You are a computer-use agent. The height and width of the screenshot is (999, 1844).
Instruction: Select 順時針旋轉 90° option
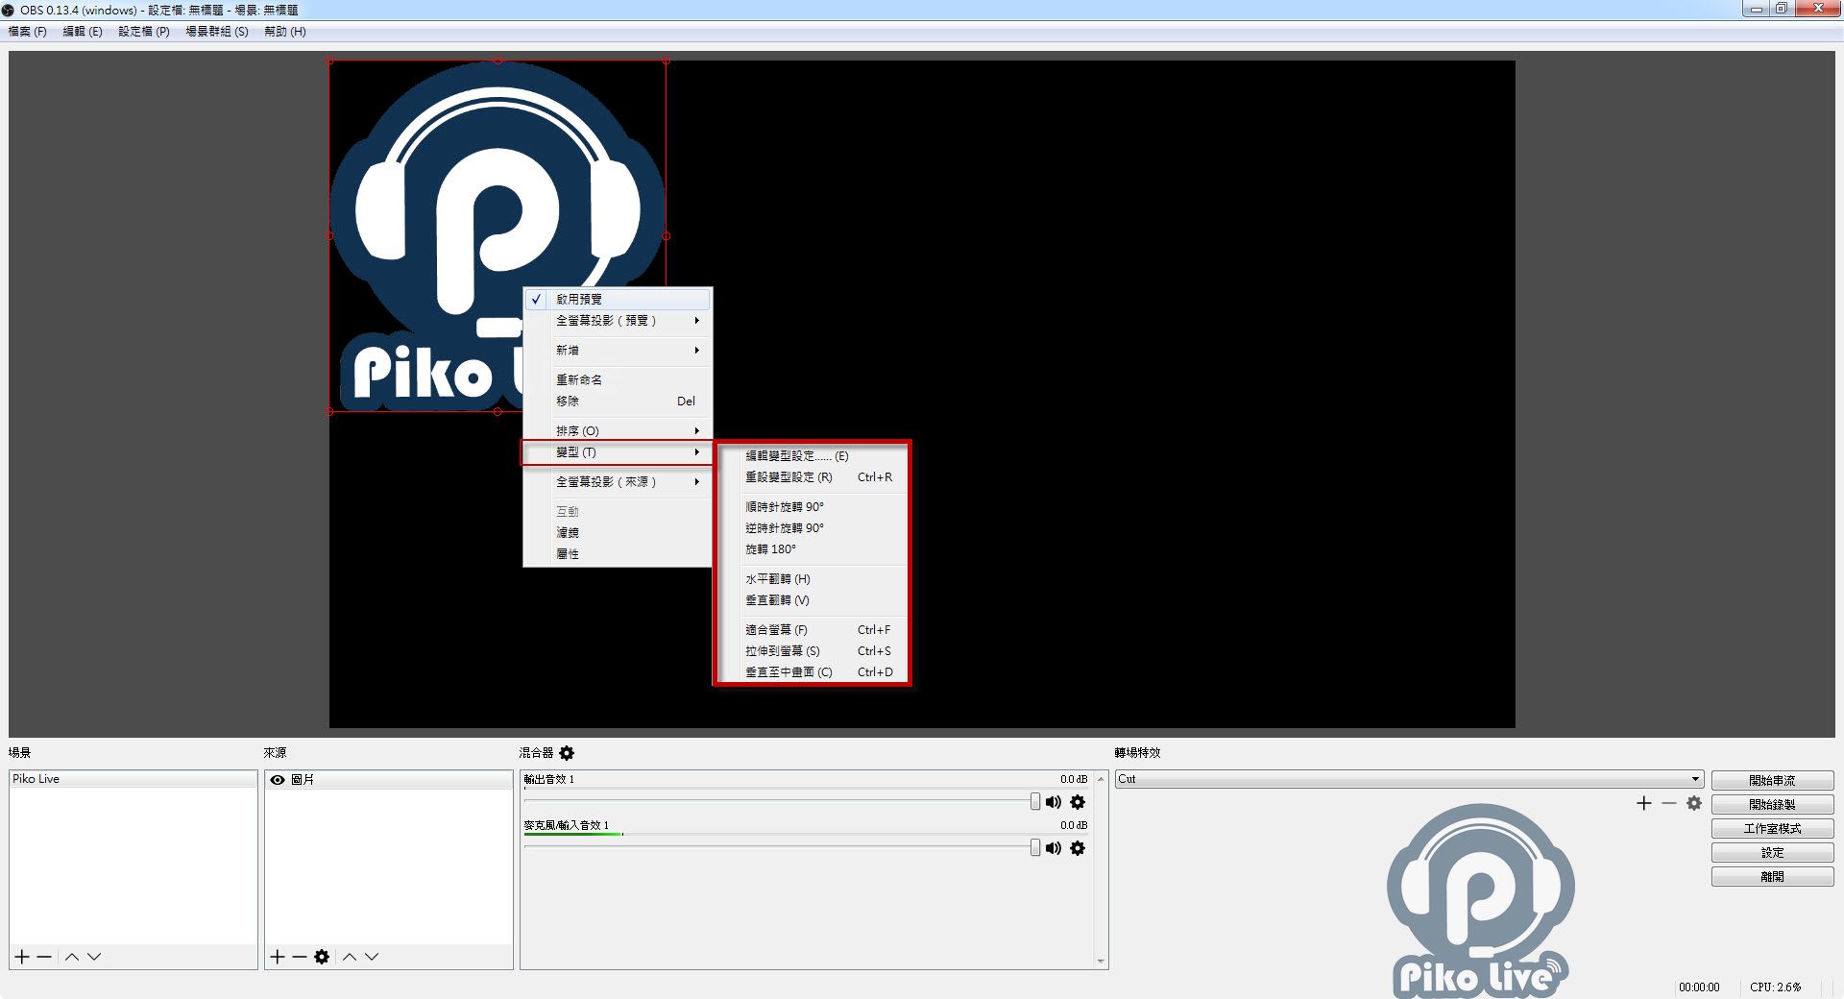point(812,507)
